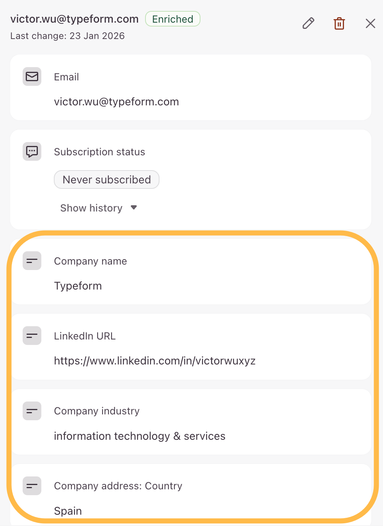The image size is (383, 526).
Task: Open the LinkedIn profile URL victorwuxyz
Action: click(x=154, y=361)
